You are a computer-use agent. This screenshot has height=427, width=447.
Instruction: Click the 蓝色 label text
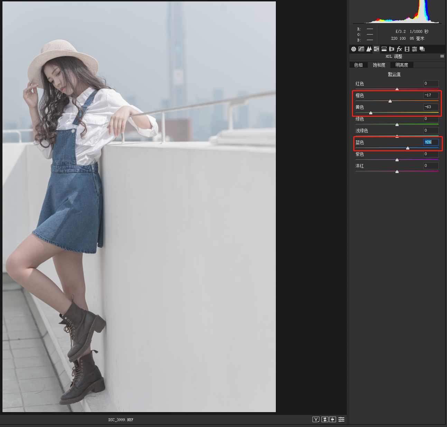pos(360,142)
